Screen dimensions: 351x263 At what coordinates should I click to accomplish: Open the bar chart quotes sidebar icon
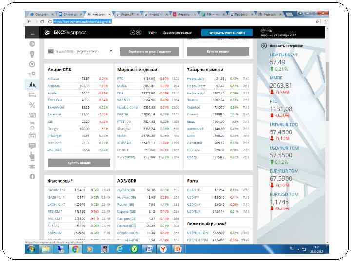(32, 85)
